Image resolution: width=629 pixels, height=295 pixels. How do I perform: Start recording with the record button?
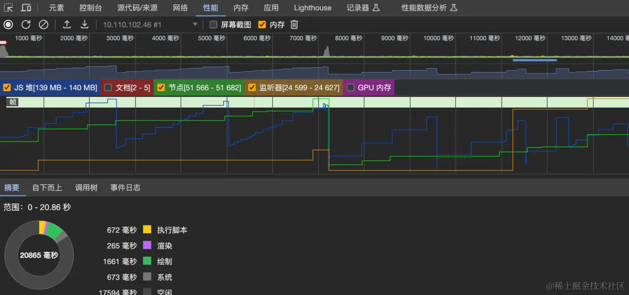click(x=8, y=25)
